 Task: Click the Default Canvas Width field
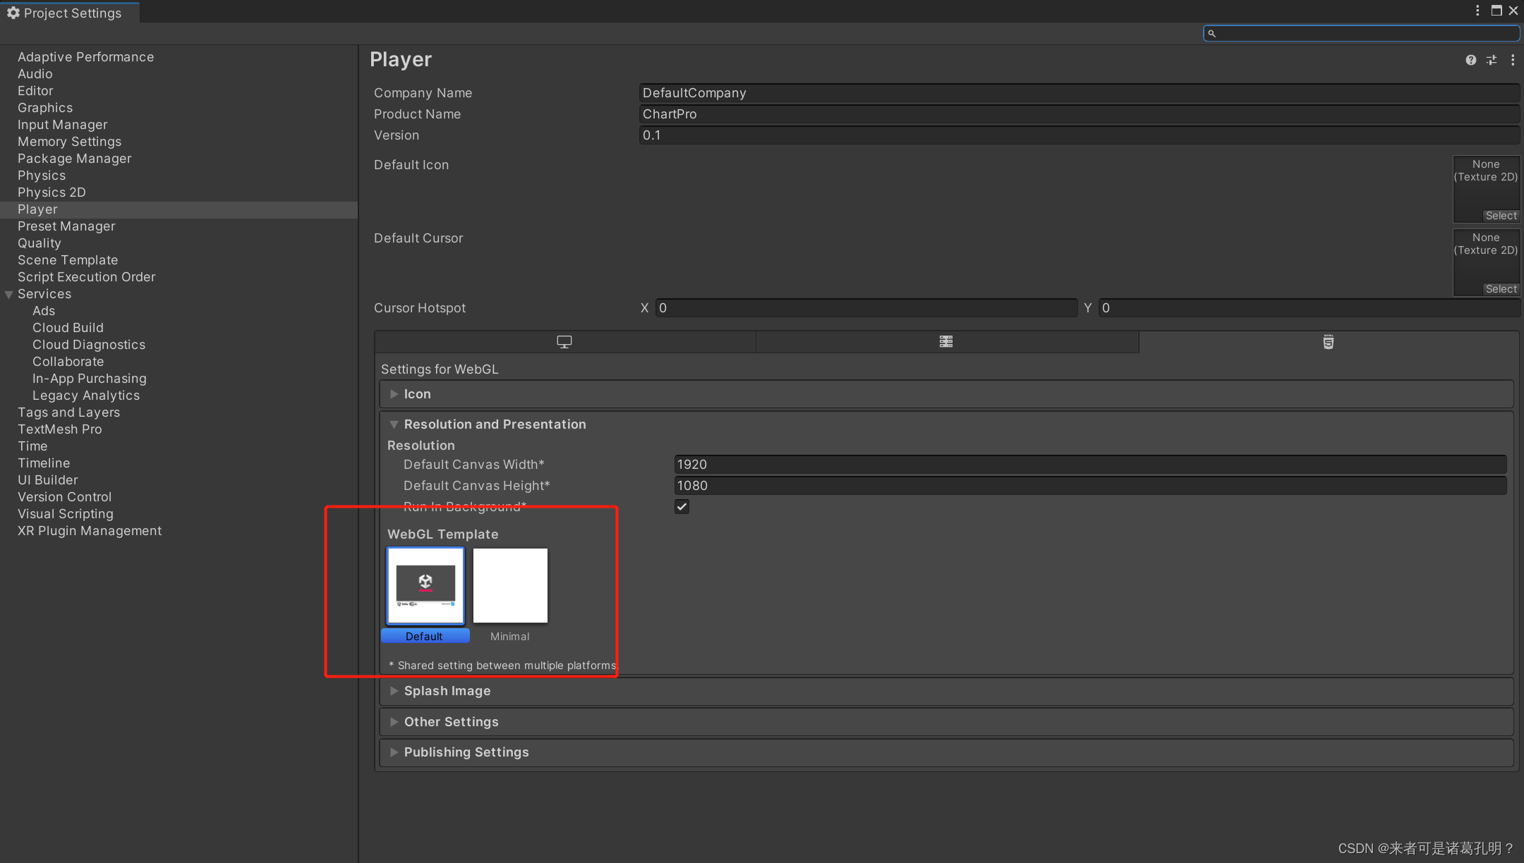(1089, 465)
